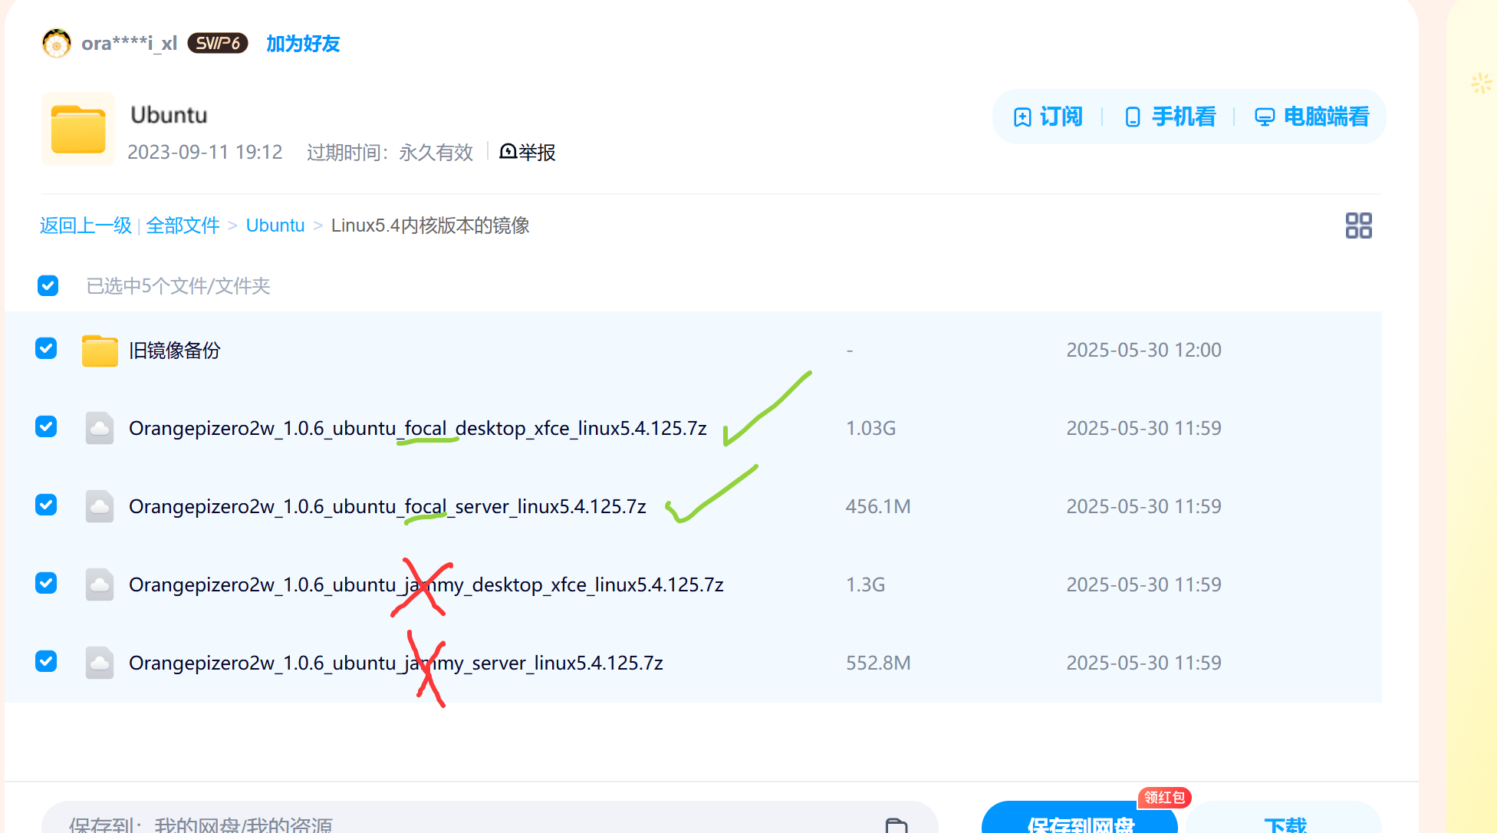Click the 552.8M file size
Viewport: 1497px width, 833px height.
[x=878, y=663]
